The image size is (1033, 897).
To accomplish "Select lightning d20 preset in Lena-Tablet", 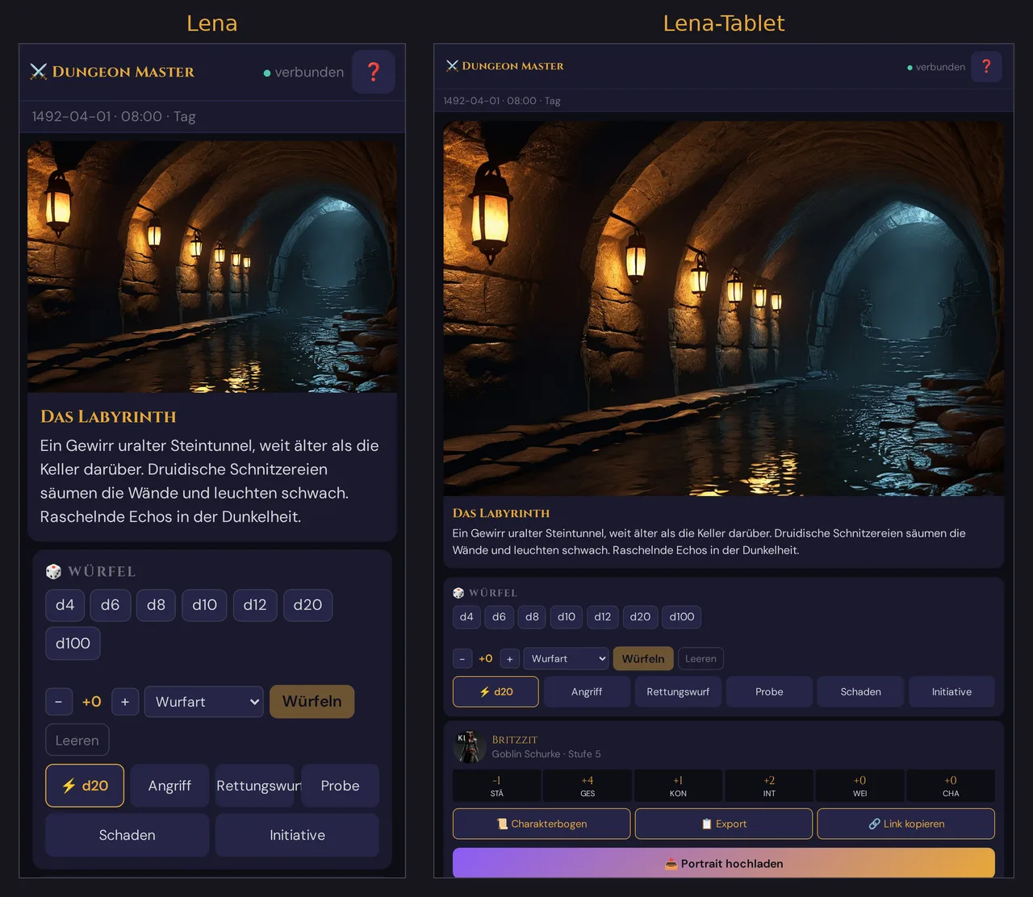I will click(x=496, y=692).
